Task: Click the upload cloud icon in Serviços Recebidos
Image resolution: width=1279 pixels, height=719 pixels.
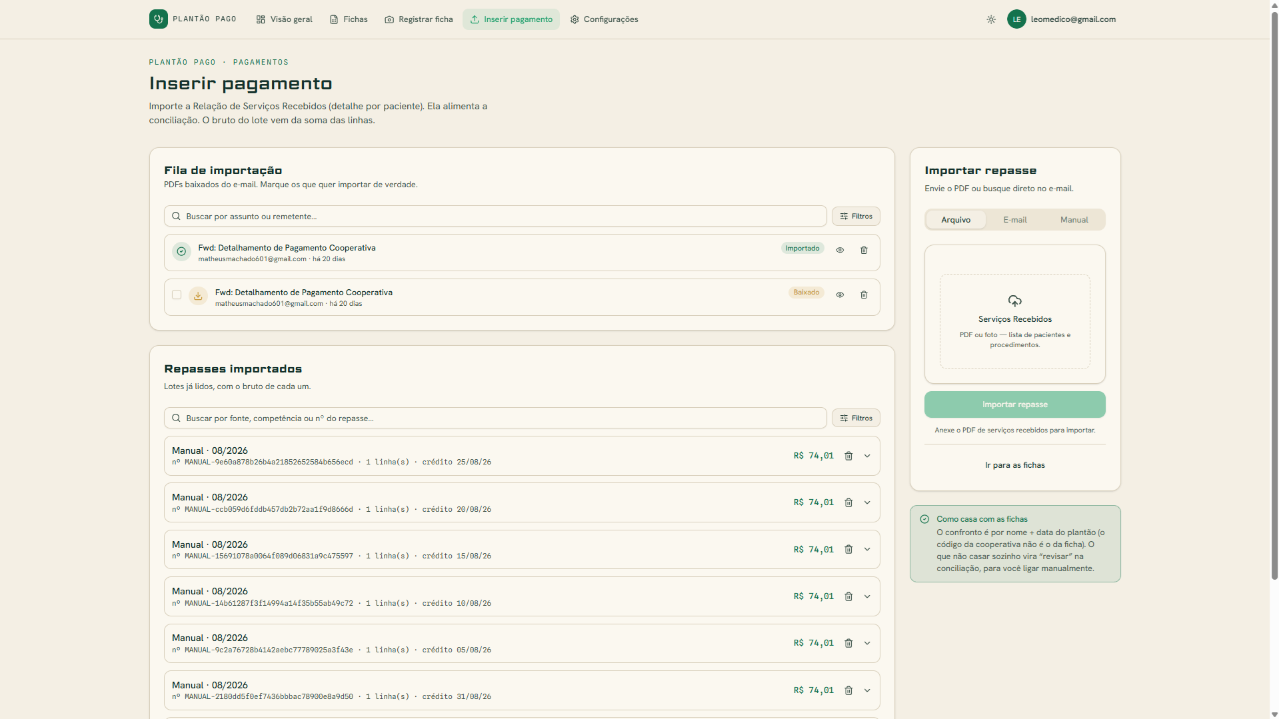Action: pos(1014,301)
